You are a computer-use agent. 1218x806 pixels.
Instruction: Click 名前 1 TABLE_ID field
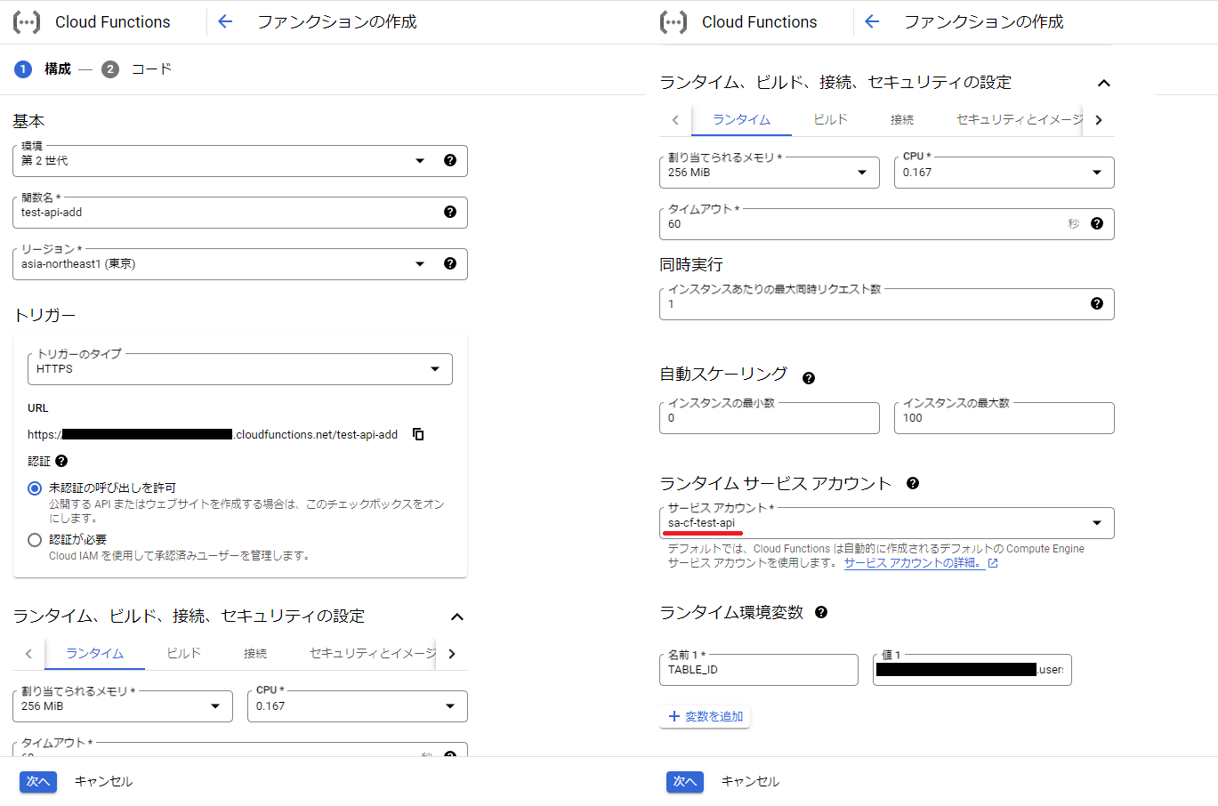[759, 670]
